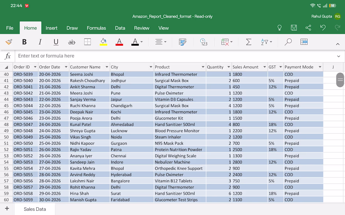
Task: Expand the formula bar chevron
Action: pos(339,56)
